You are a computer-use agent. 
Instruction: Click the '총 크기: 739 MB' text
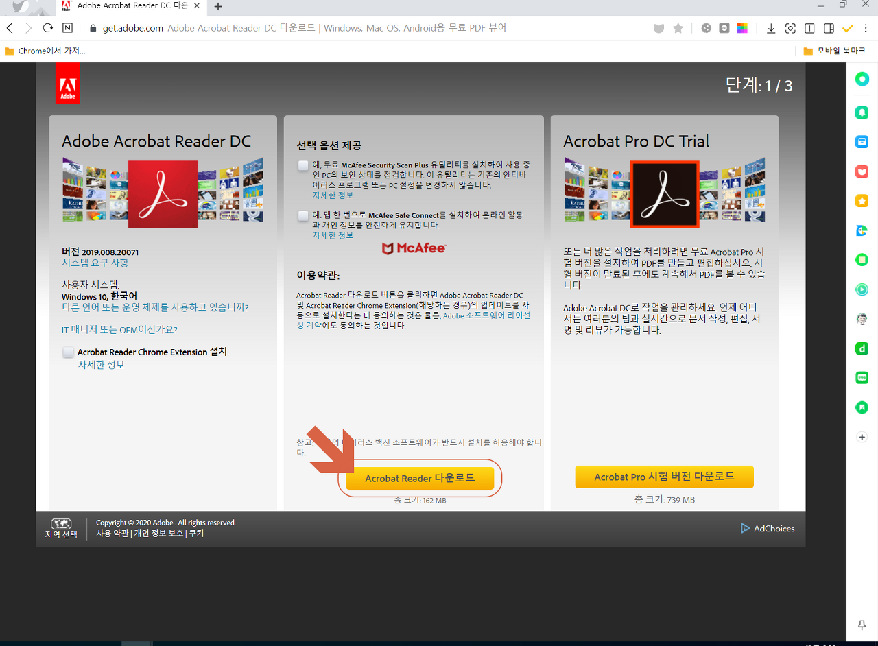click(x=664, y=500)
